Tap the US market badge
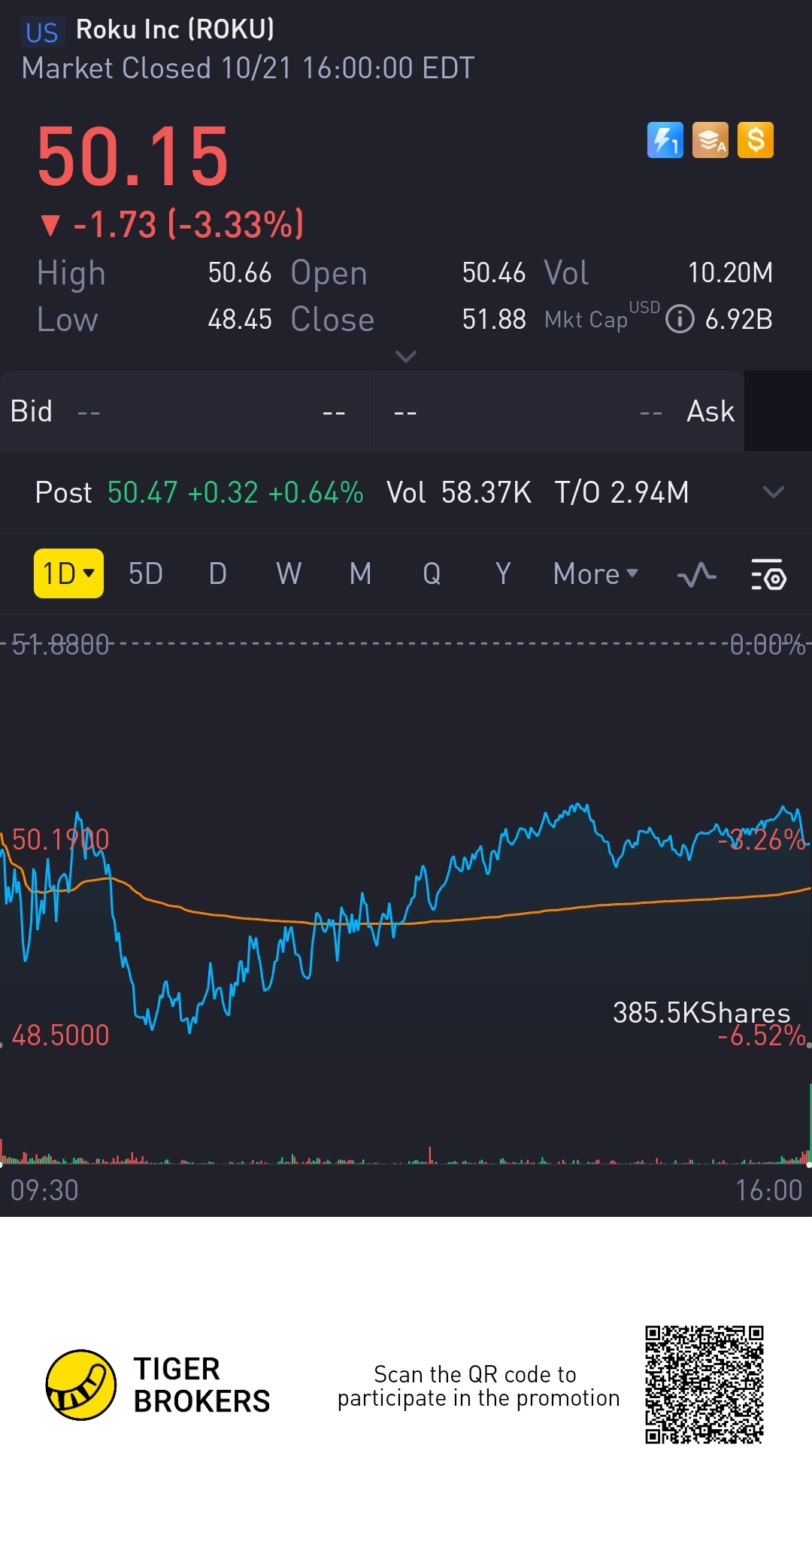 (41, 32)
